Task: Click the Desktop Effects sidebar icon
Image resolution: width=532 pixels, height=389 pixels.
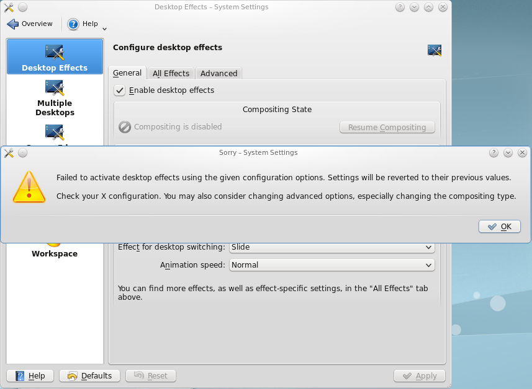Action: (55, 53)
